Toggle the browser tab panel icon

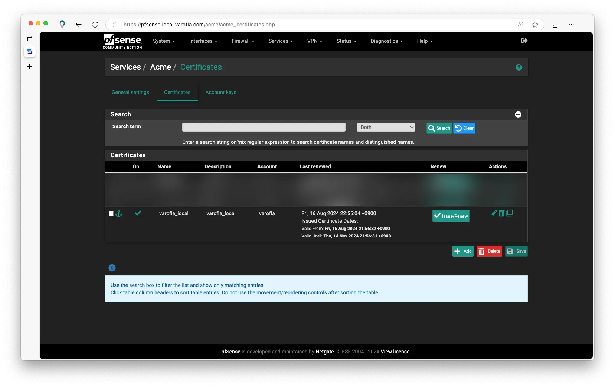30,39
